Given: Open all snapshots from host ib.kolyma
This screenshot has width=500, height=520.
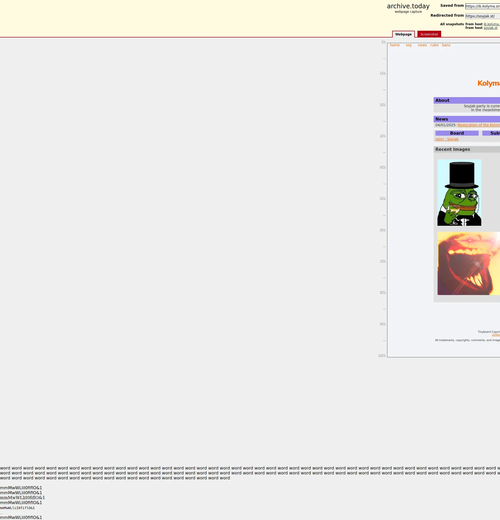Looking at the screenshot, I should (x=491, y=24).
